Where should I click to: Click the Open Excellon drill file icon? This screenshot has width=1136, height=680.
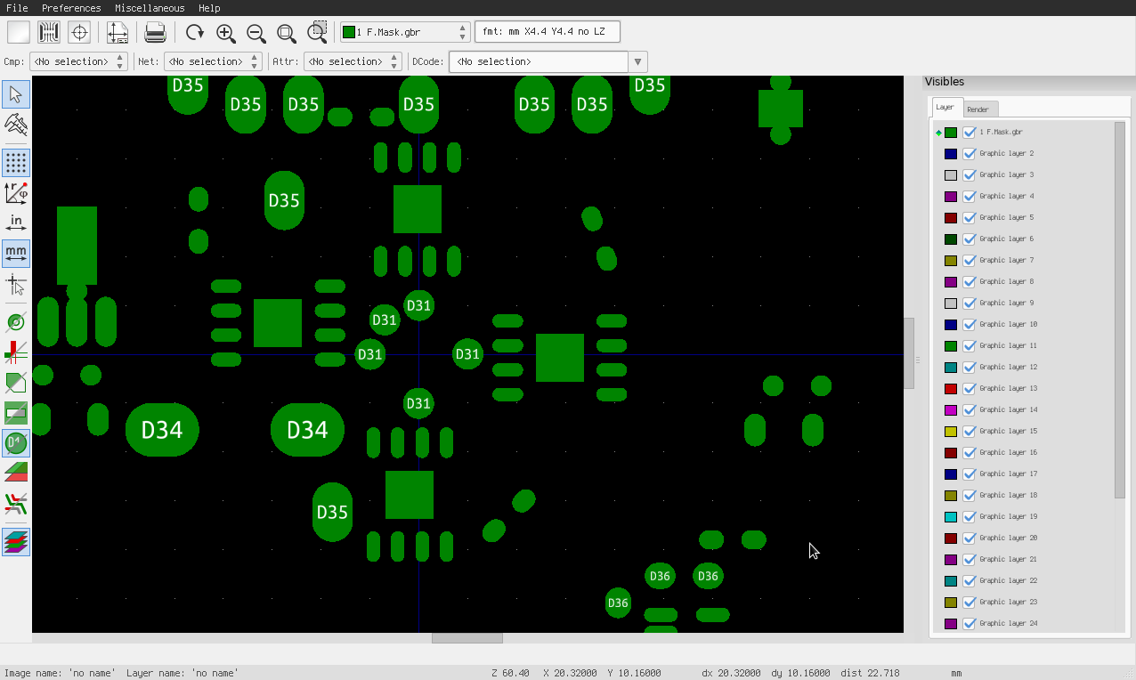click(79, 33)
